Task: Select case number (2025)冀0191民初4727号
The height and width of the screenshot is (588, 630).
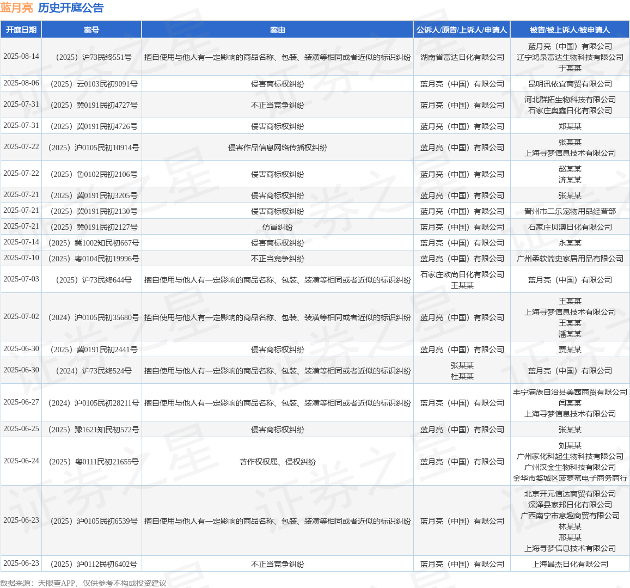Action: click(x=94, y=105)
